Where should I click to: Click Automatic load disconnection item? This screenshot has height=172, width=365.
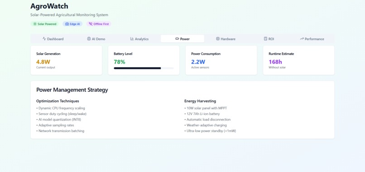[x=208, y=120]
